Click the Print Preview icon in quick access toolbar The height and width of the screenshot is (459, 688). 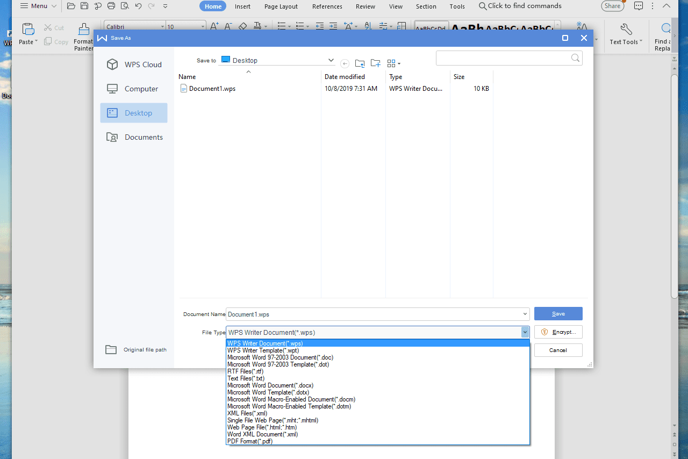click(x=125, y=6)
